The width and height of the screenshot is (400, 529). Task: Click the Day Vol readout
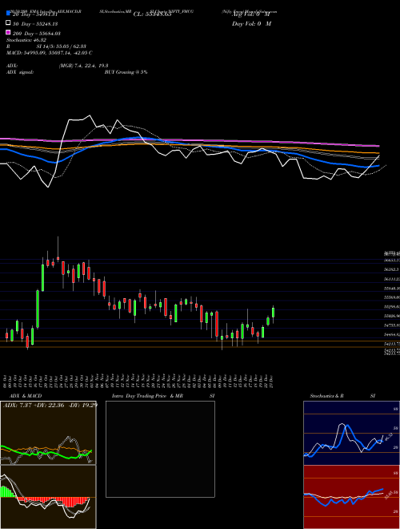(x=251, y=23)
